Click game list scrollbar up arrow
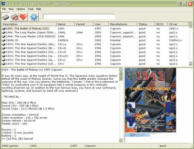The width and height of the screenshot is (194, 149). pyautogui.click(x=191, y=24)
